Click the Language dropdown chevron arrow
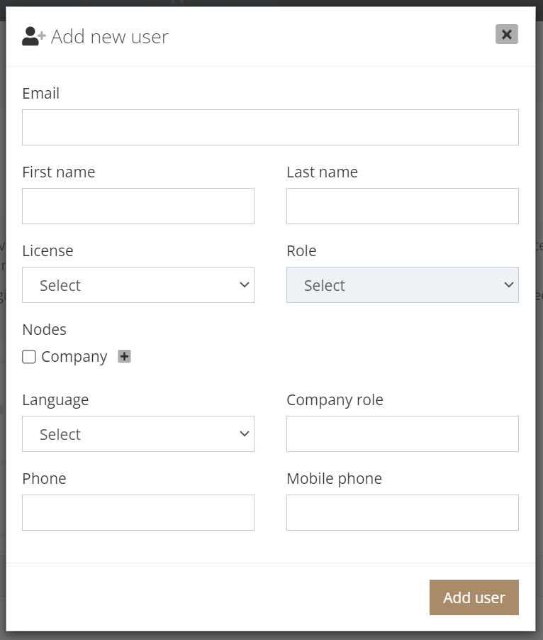543x640 pixels. [244, 434]
